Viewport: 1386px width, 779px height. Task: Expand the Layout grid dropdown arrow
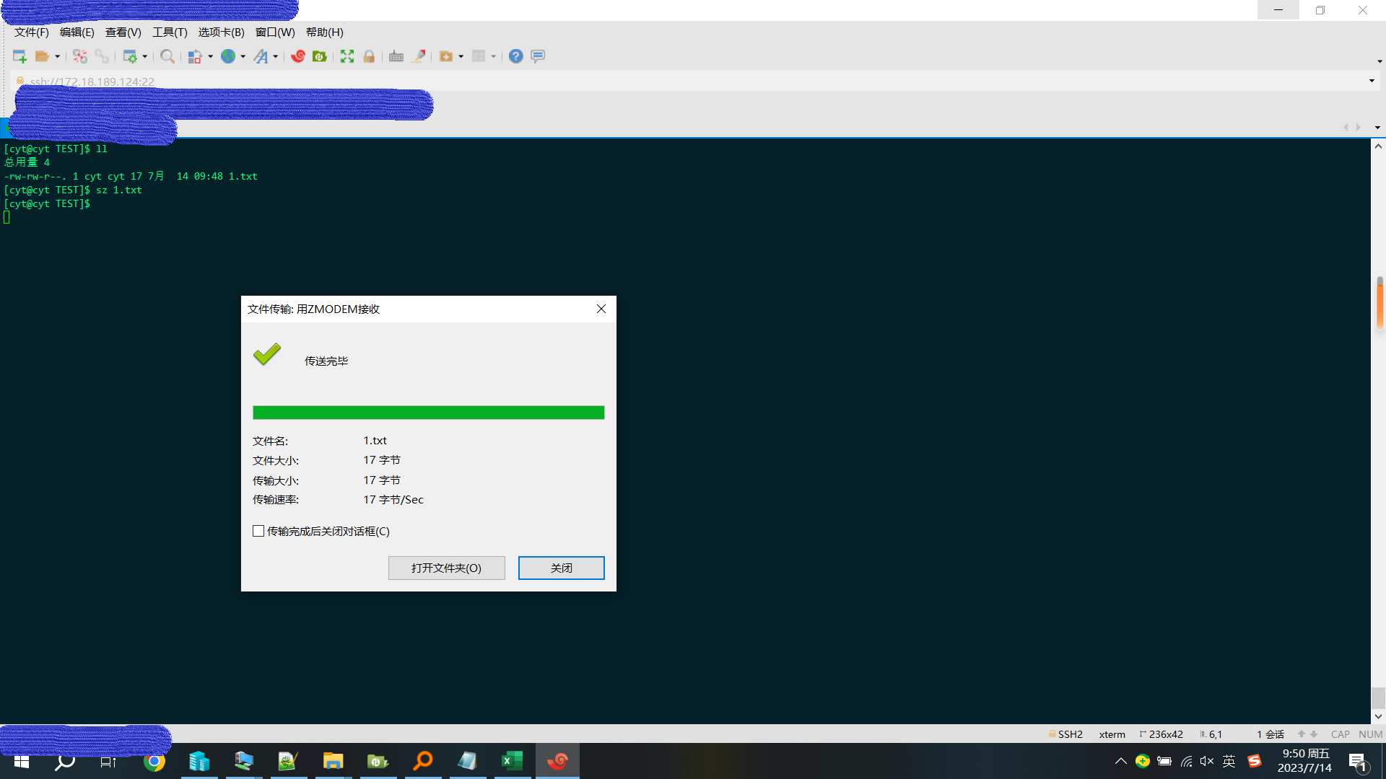coord(494,56)
